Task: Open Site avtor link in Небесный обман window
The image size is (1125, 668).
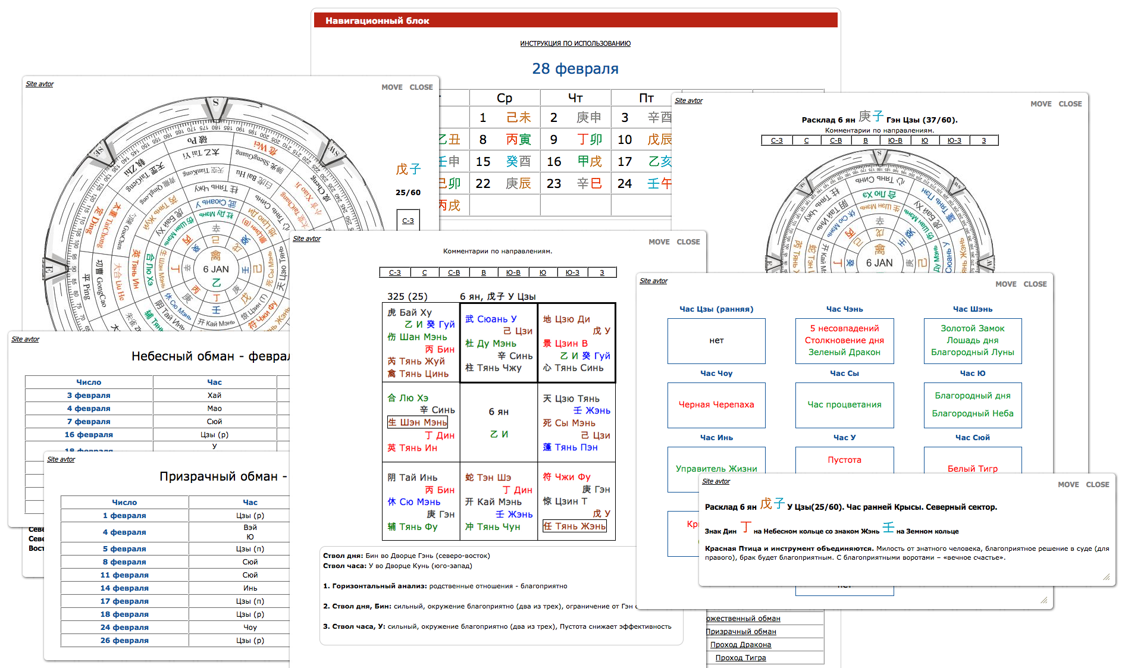Action: 25,339
